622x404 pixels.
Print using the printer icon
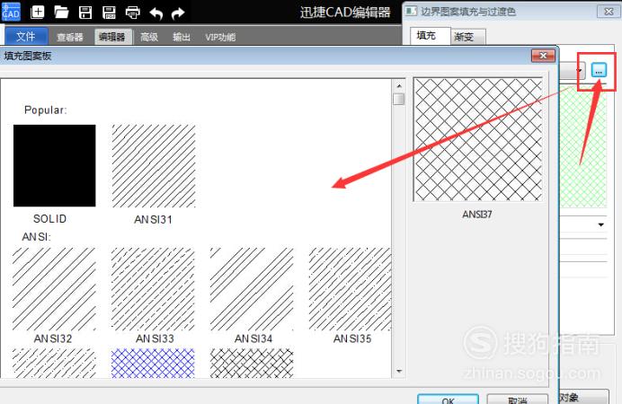coord(133,13)
